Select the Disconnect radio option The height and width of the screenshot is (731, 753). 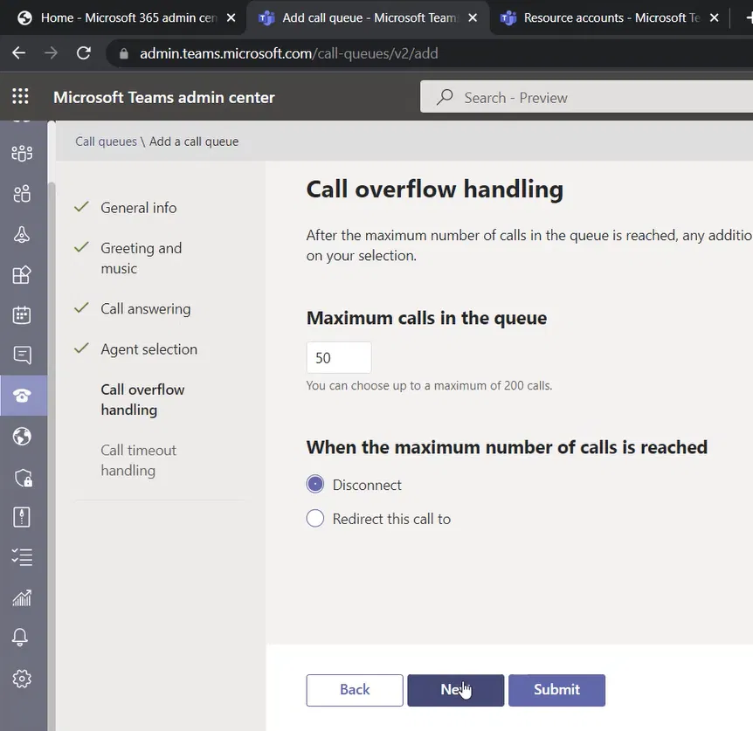coord(315,485)
